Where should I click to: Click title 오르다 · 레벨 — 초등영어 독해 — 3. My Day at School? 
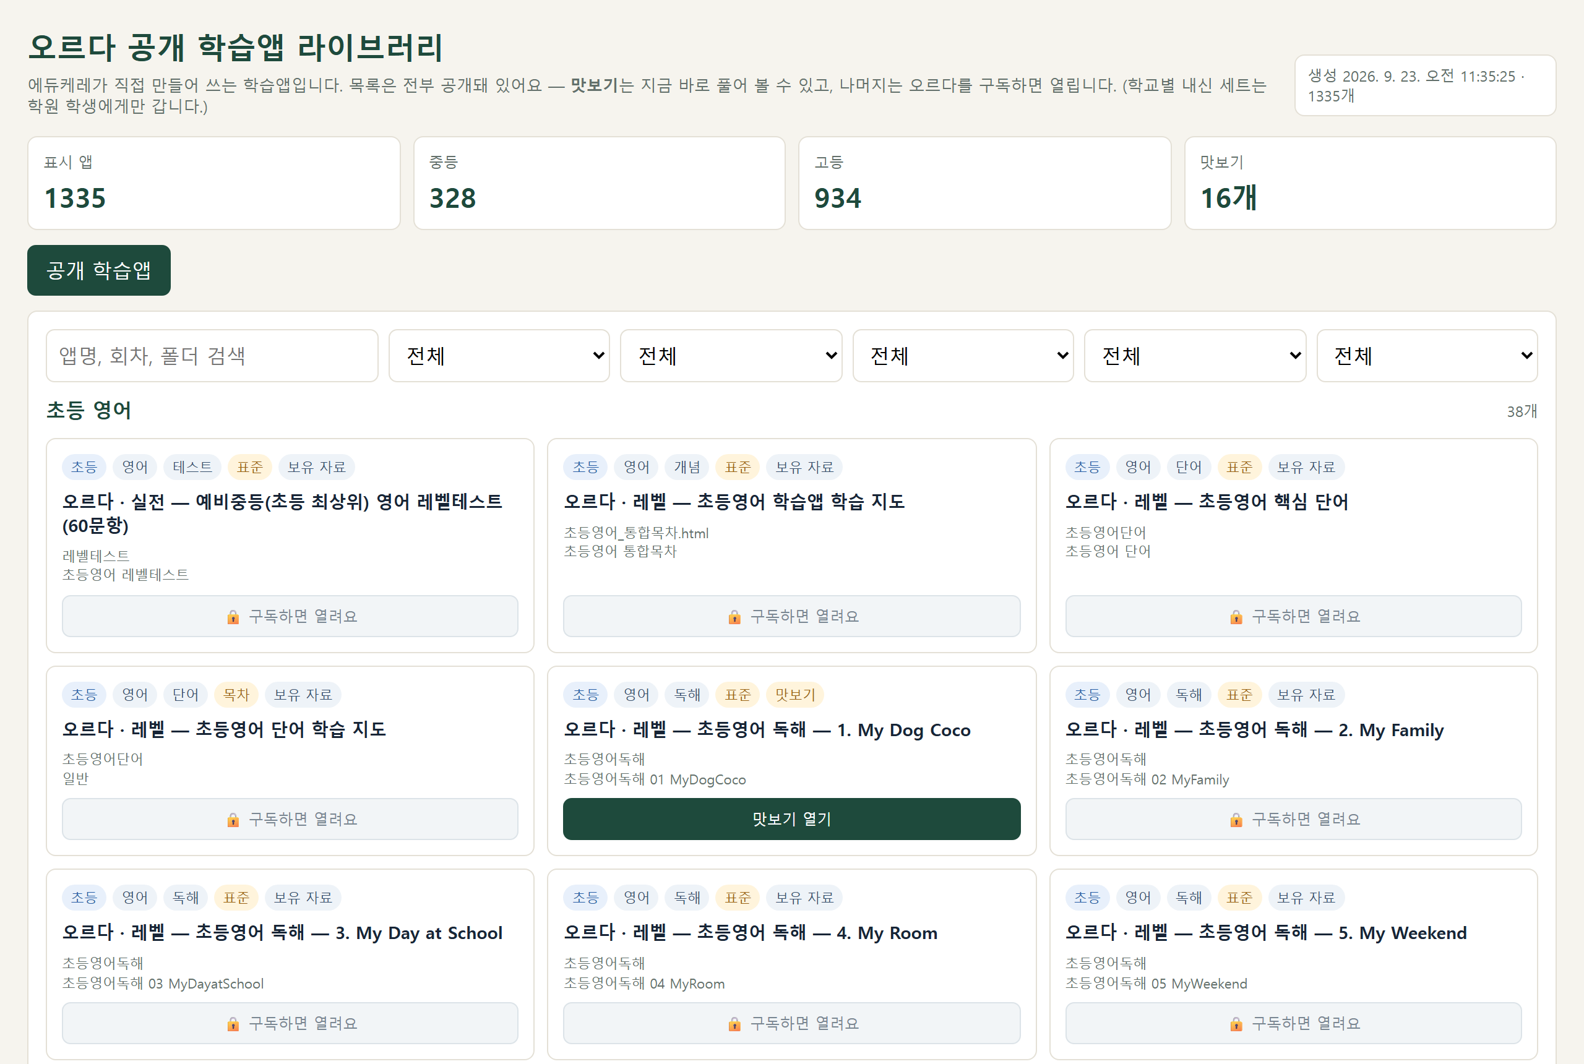282,932
